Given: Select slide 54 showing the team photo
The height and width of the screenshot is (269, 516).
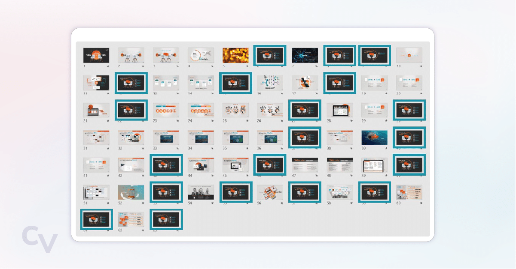Looking at the screenshot, I should pyautogui.click(x=201, y=192).
